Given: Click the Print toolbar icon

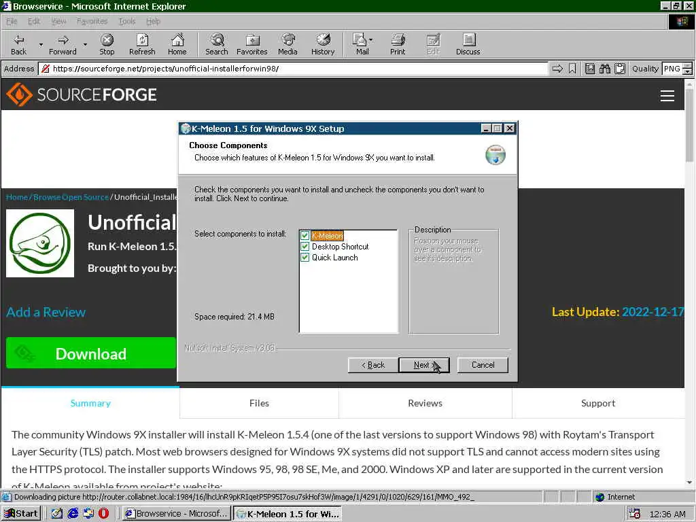Looking at the screenshot, I should click(x=398, y=44).
